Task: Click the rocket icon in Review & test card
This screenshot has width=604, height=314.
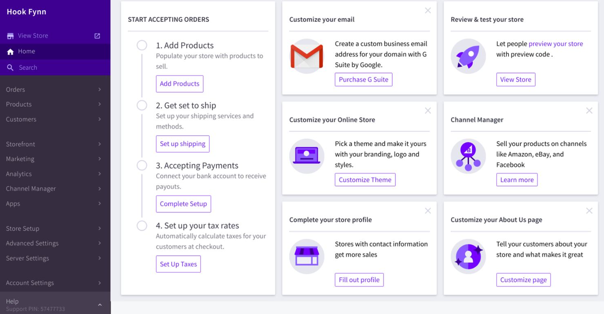Action: pos(468,56)
